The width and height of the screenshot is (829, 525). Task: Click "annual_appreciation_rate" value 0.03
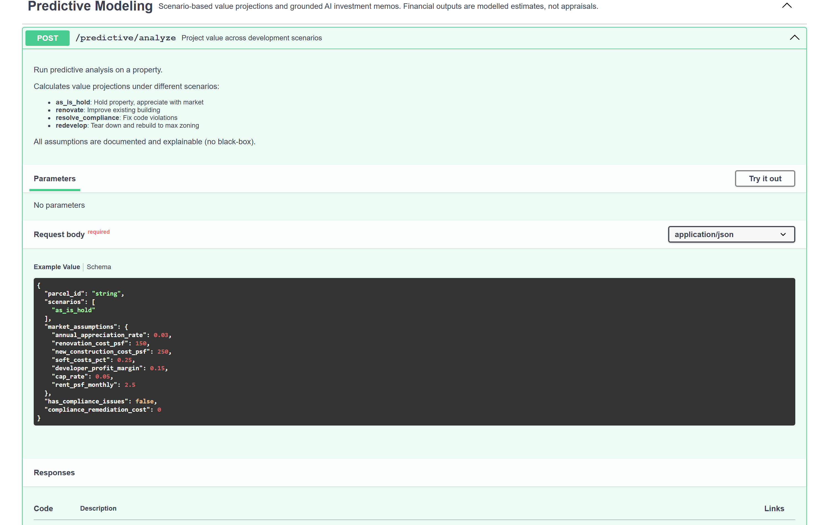click(161, 335)
